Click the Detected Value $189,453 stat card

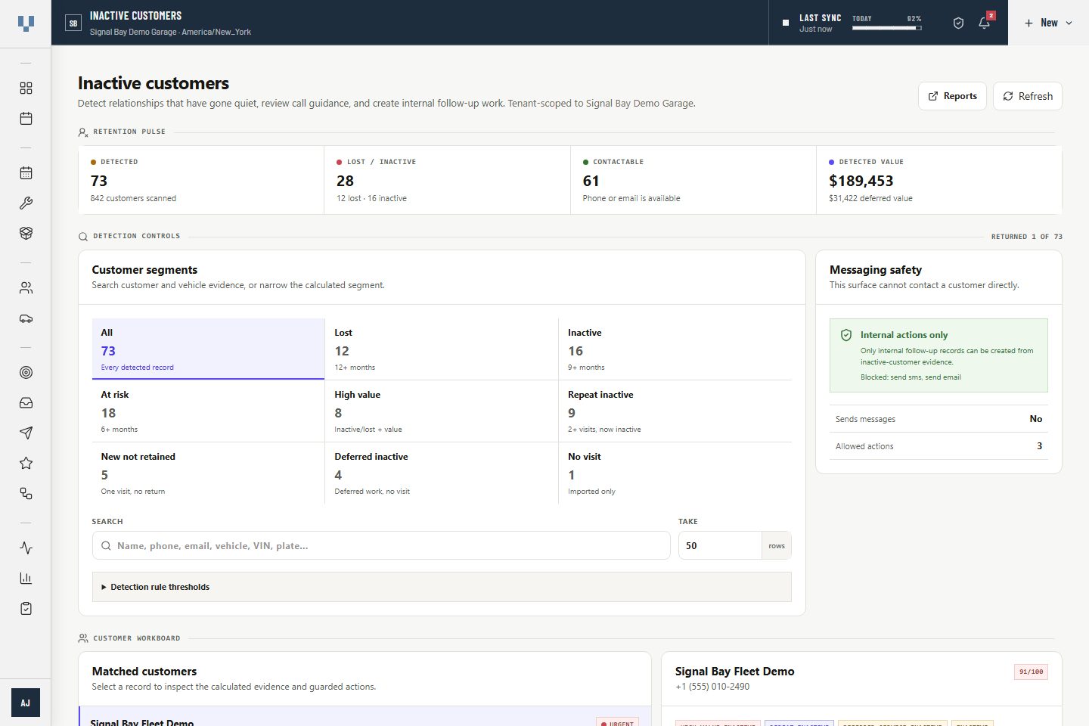click(939, 180)
